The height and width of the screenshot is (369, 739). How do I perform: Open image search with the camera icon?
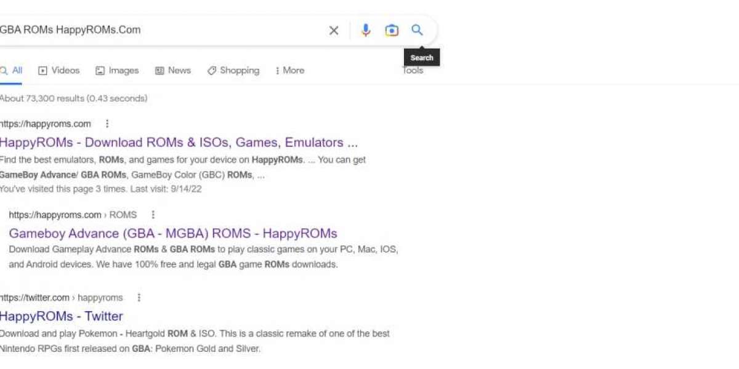pyautogui.click(x=392, y=30)
